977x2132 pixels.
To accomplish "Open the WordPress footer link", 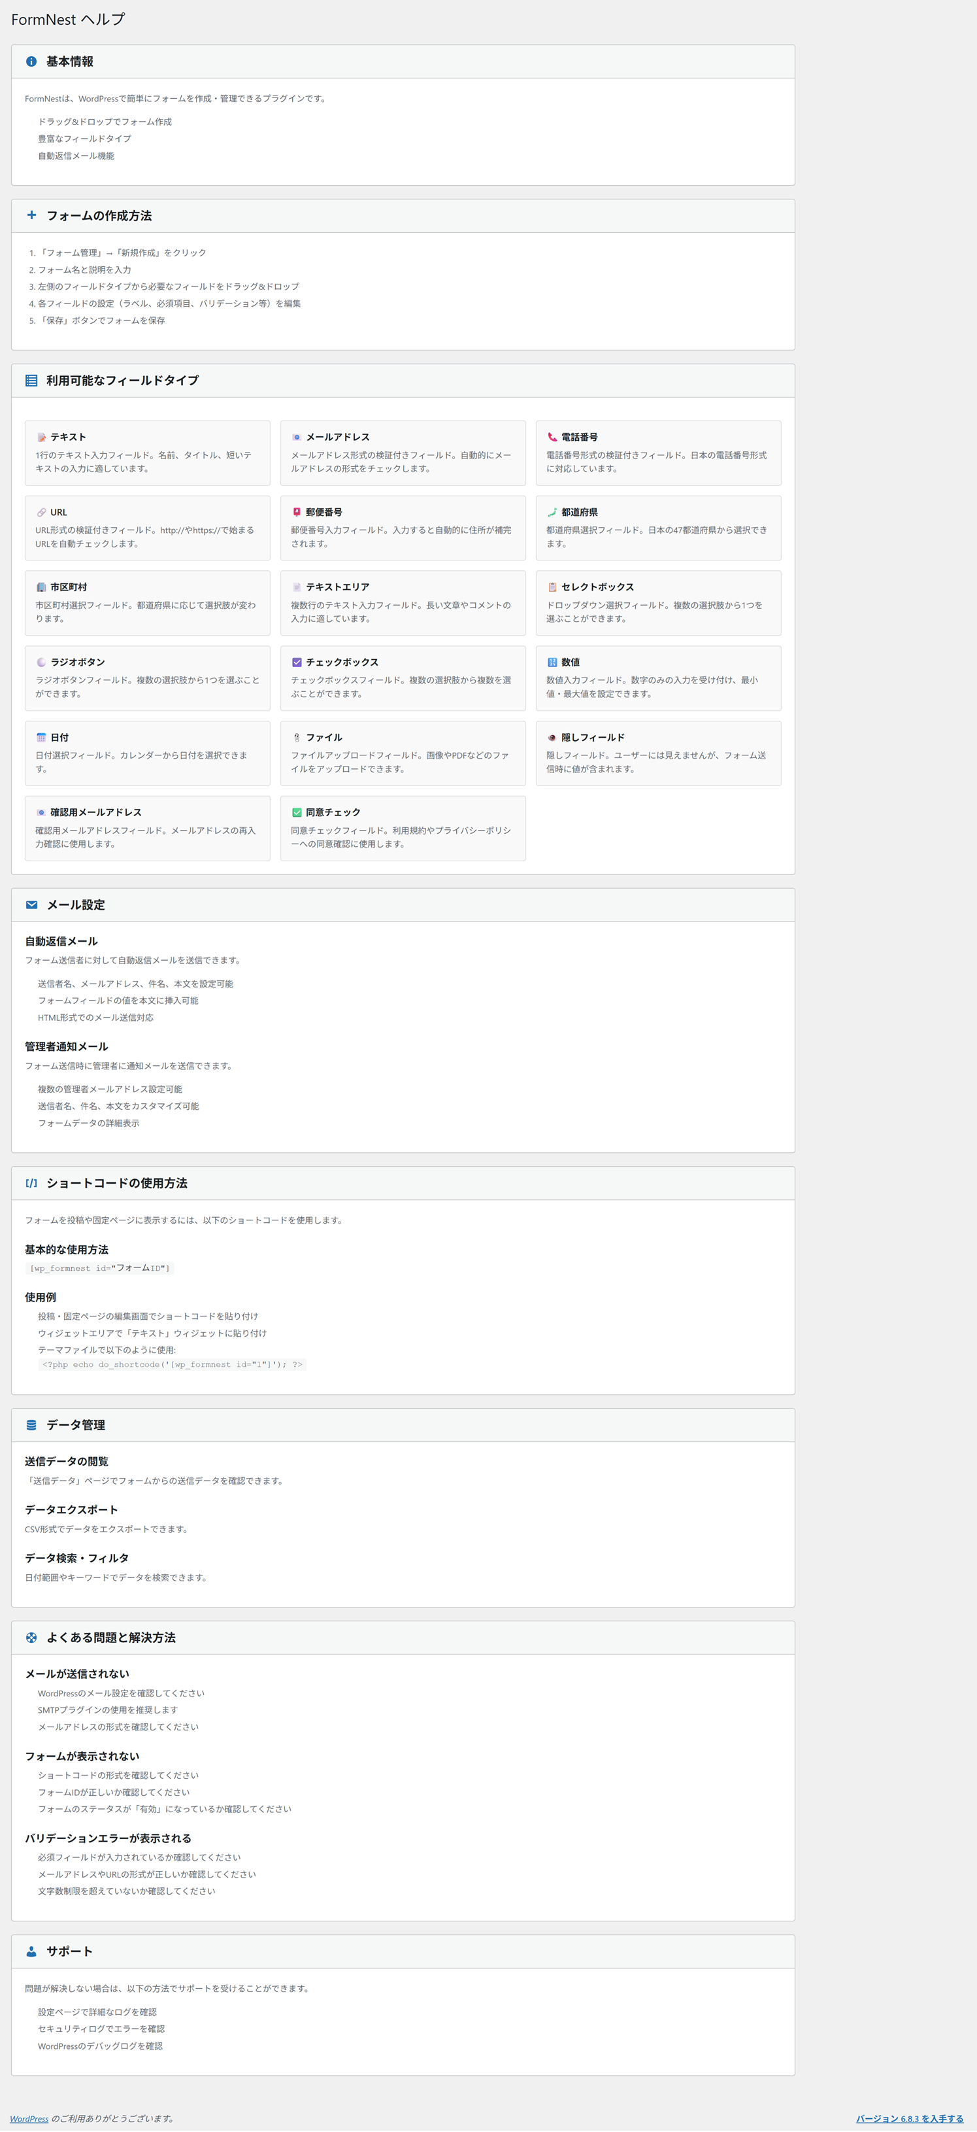I will (x=29, y=2119).
